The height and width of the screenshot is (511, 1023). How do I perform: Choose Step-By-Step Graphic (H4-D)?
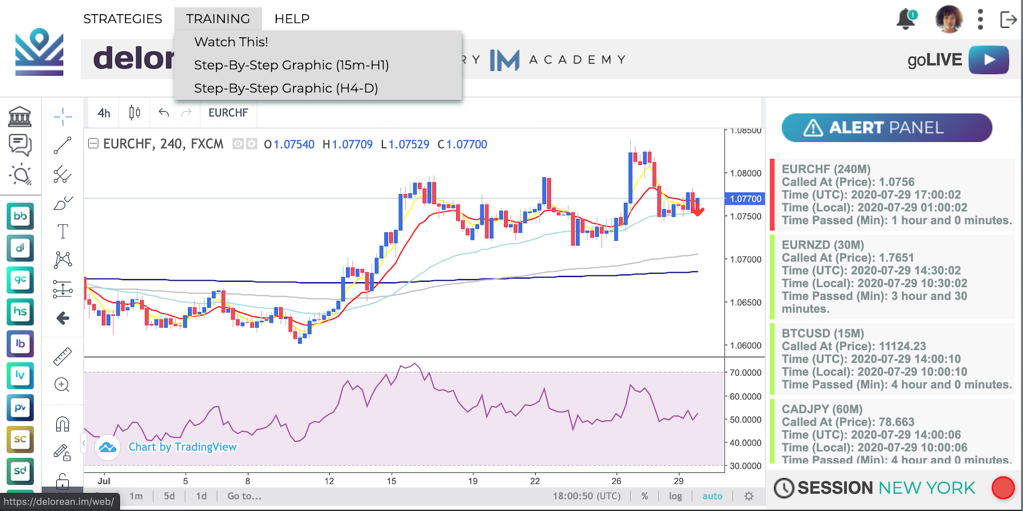pos(318,88)
